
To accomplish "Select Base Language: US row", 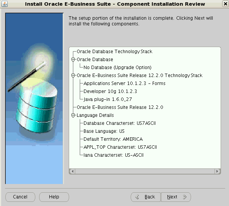I will 104,131.
